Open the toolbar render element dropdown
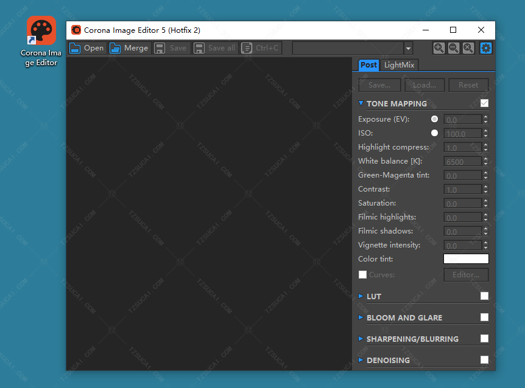The height and width of the screenshot is (388, 525). click(x=408, y=49)
